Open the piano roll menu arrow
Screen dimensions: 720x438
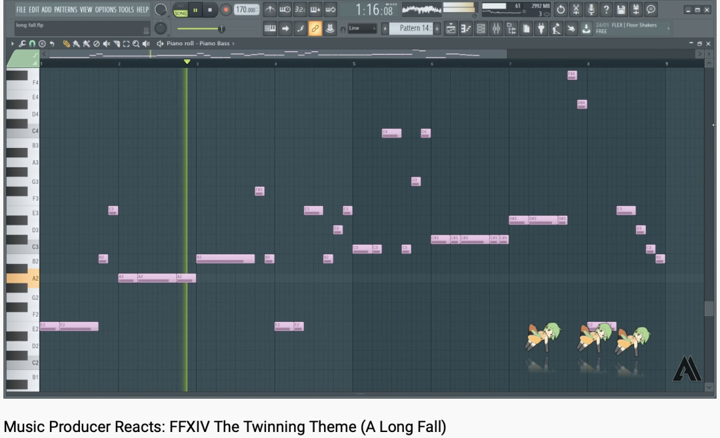[x=13, y=43]
